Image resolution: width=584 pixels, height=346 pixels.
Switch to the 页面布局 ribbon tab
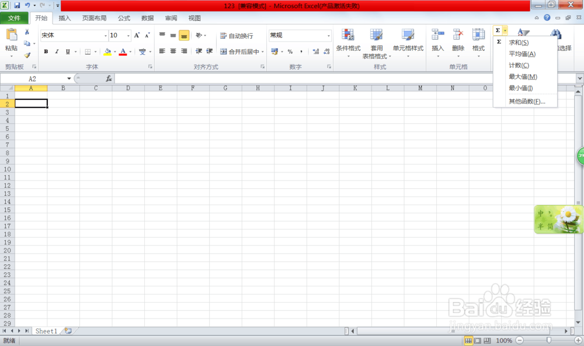tap(94, 18)
